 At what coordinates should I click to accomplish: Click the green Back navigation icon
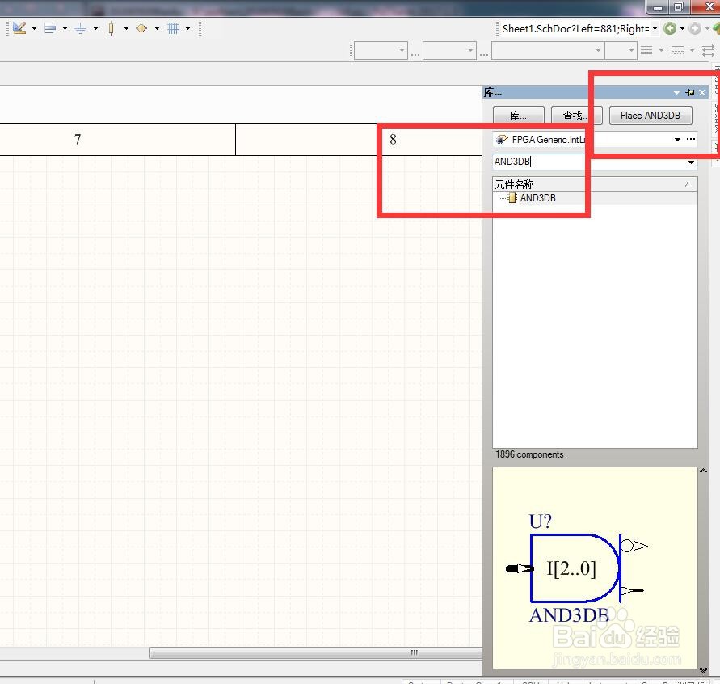(670, 28)
